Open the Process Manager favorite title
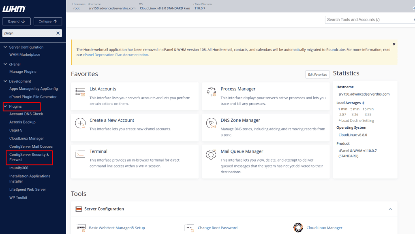 coord(238,89)
